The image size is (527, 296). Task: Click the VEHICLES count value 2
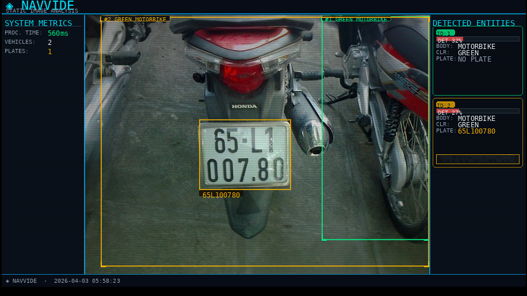[x=49, y=43]
